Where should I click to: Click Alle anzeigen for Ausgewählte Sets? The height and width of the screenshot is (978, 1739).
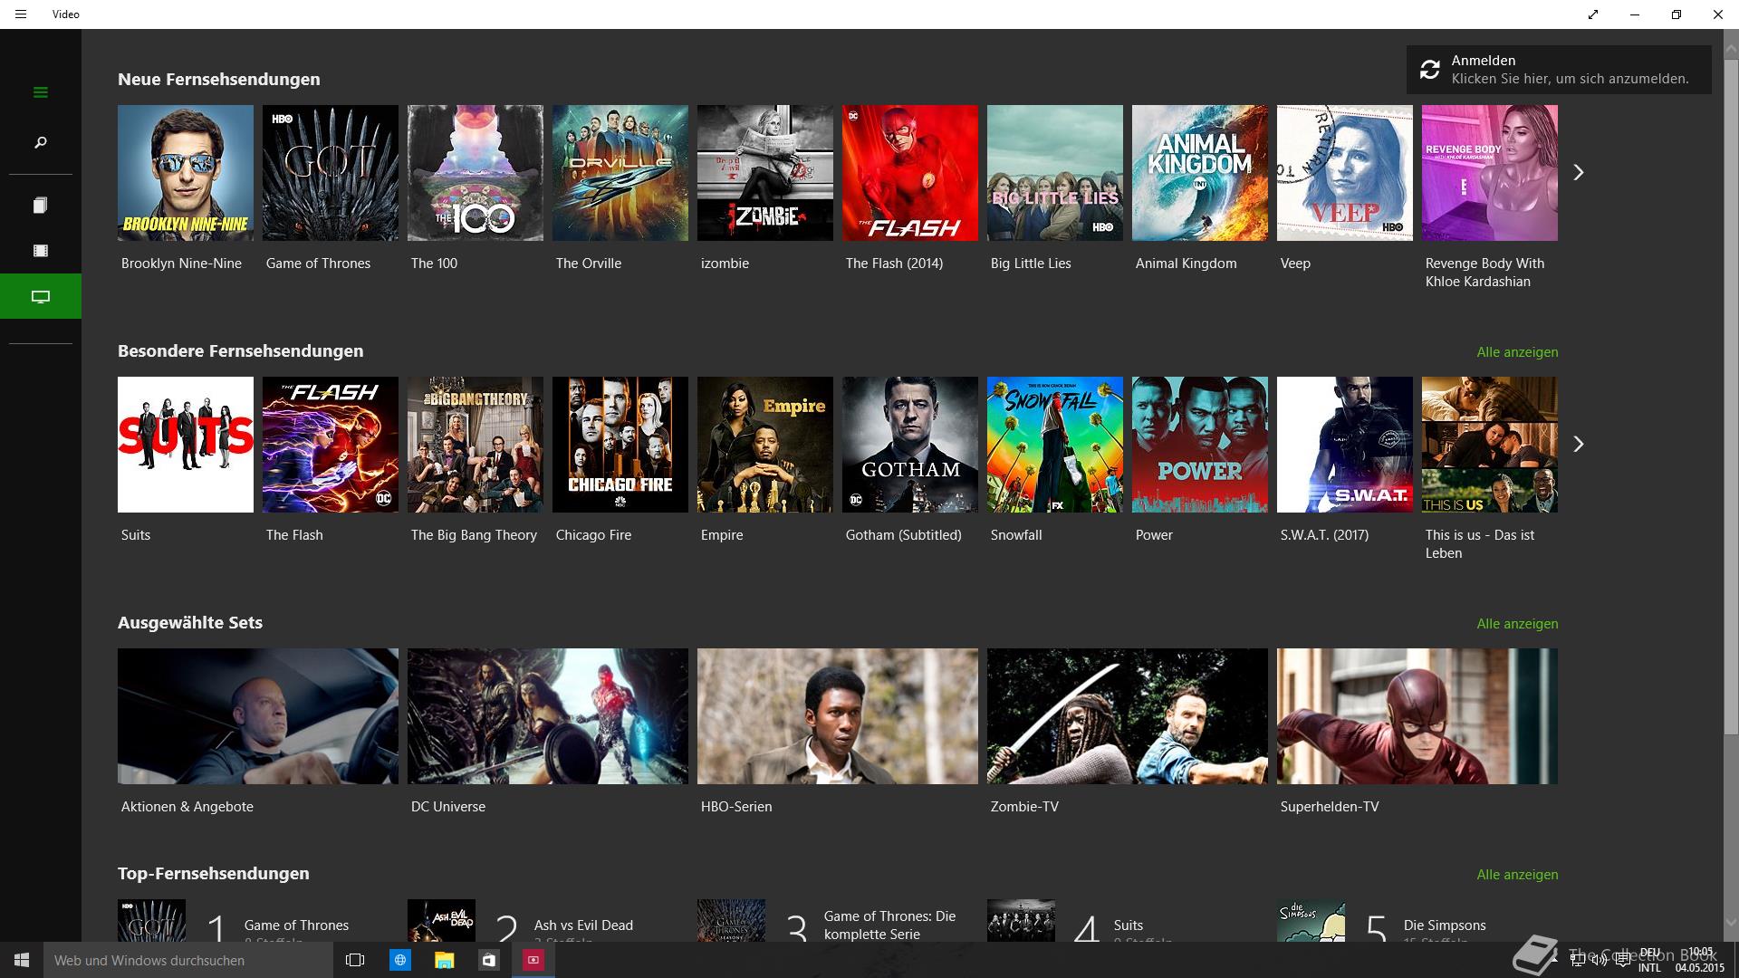(x=1517, y=624)
